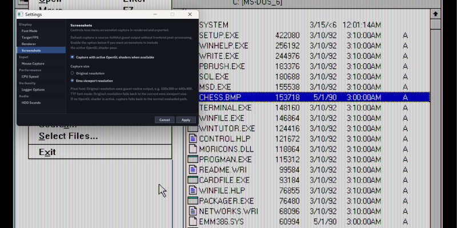Select Original resolution capture size
The height and width of the screenshot is (228, 457).
(72, 73)
